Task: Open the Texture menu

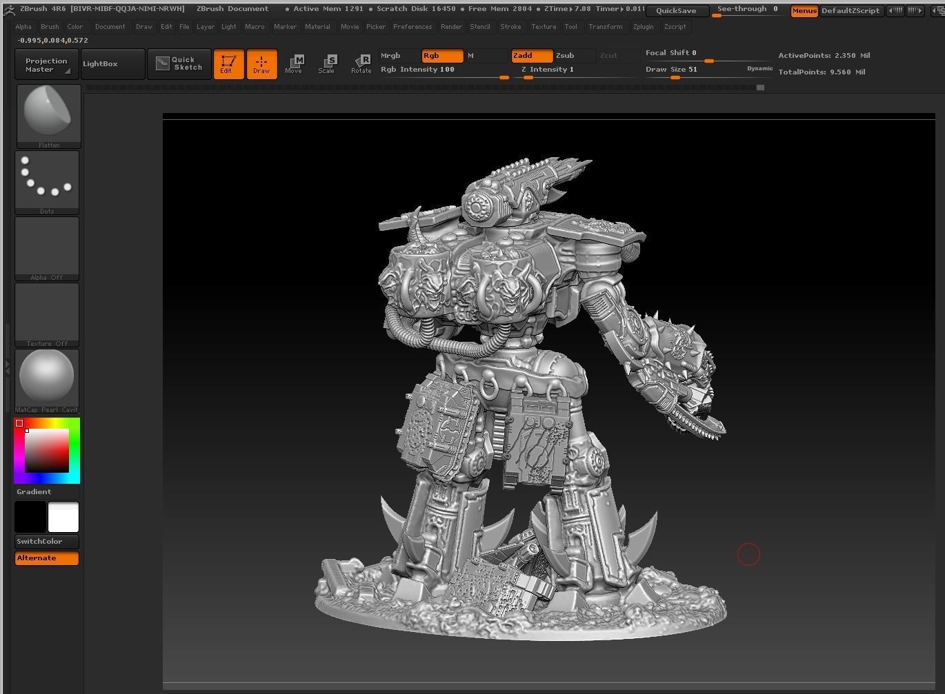Action: pyautogui.click(x=544, y=27)
